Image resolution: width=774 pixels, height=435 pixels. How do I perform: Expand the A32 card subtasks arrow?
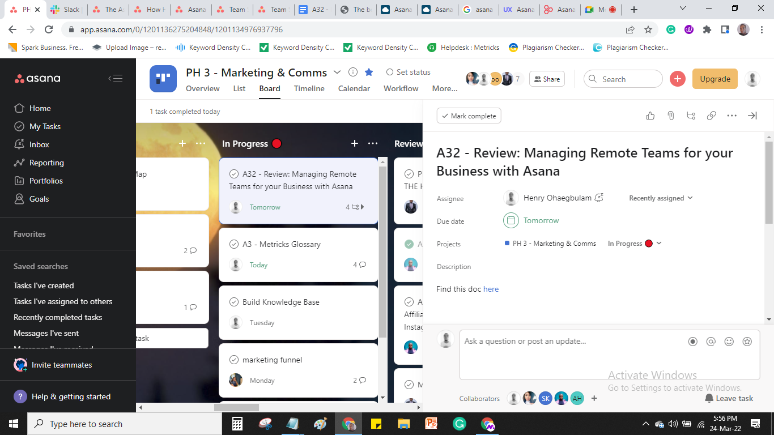tap(362, 207)
